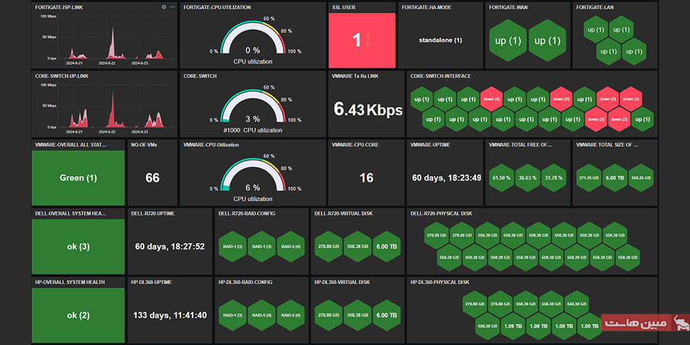Click 558.38 GB hexagon in HP-DL360-VIRTUAL DISK
690x345 pixels.
(357, 315)
